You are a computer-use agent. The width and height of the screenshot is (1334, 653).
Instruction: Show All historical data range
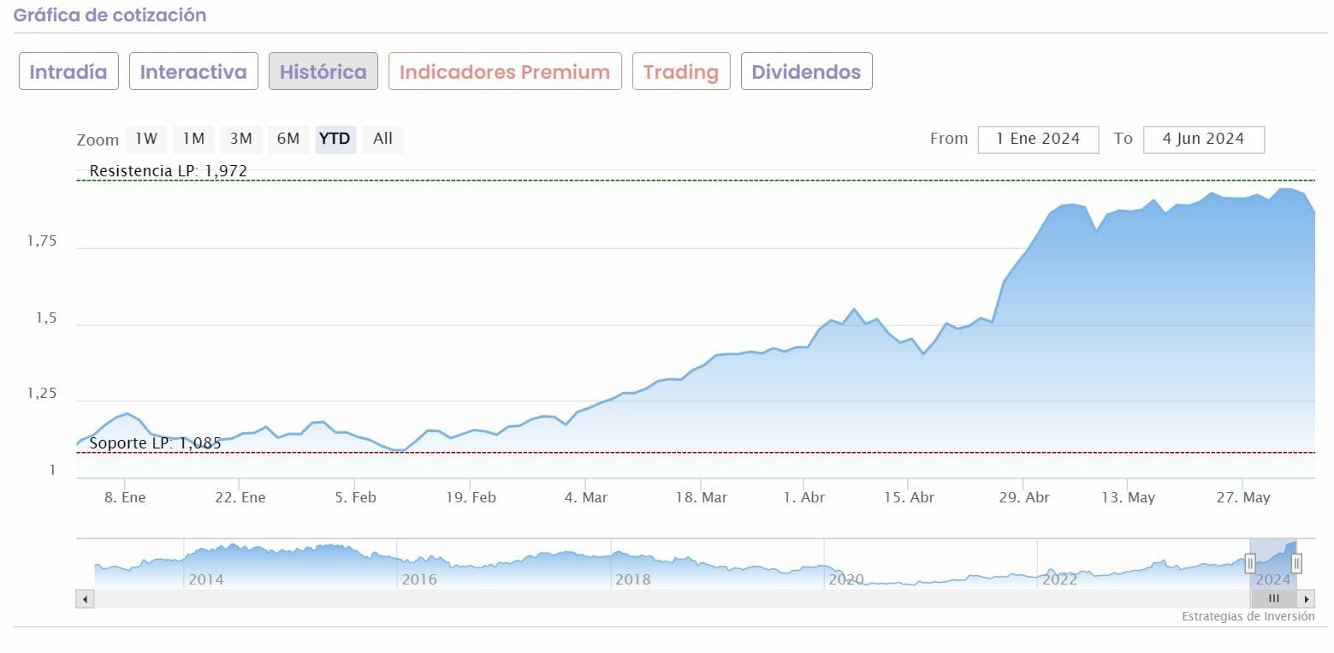click(x=382, y=139)
